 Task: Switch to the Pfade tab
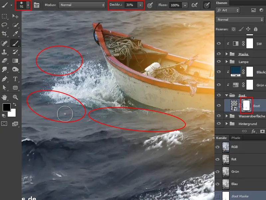point(236,138)
